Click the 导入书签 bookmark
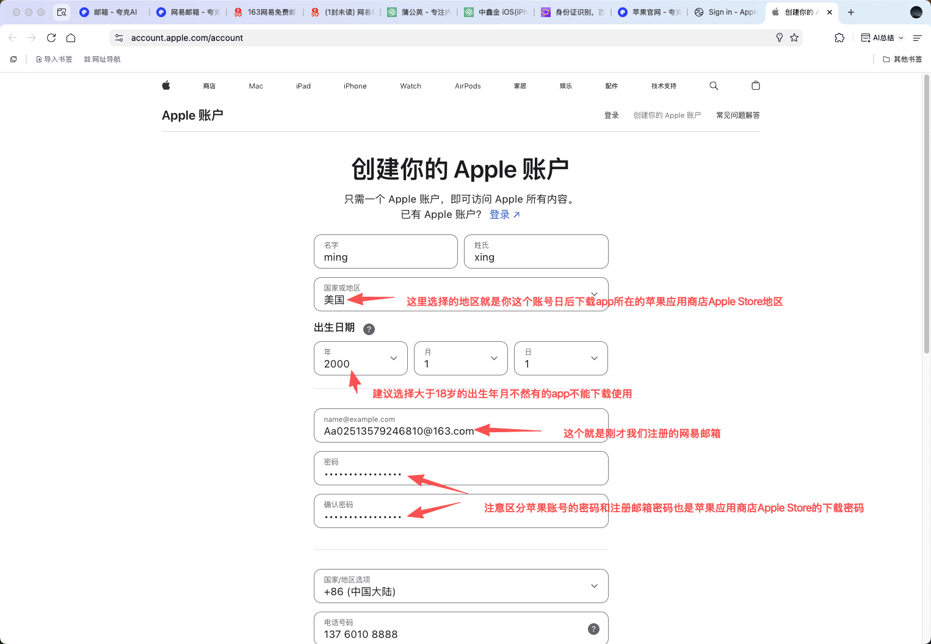The width and height of the screenshot is (931, 644). coord(54,59)
